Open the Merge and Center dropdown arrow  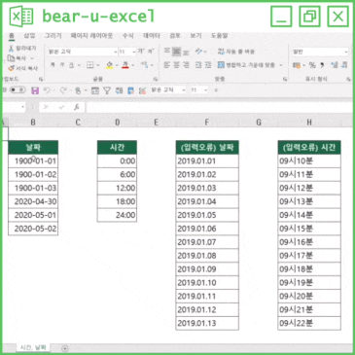point(281,65)
